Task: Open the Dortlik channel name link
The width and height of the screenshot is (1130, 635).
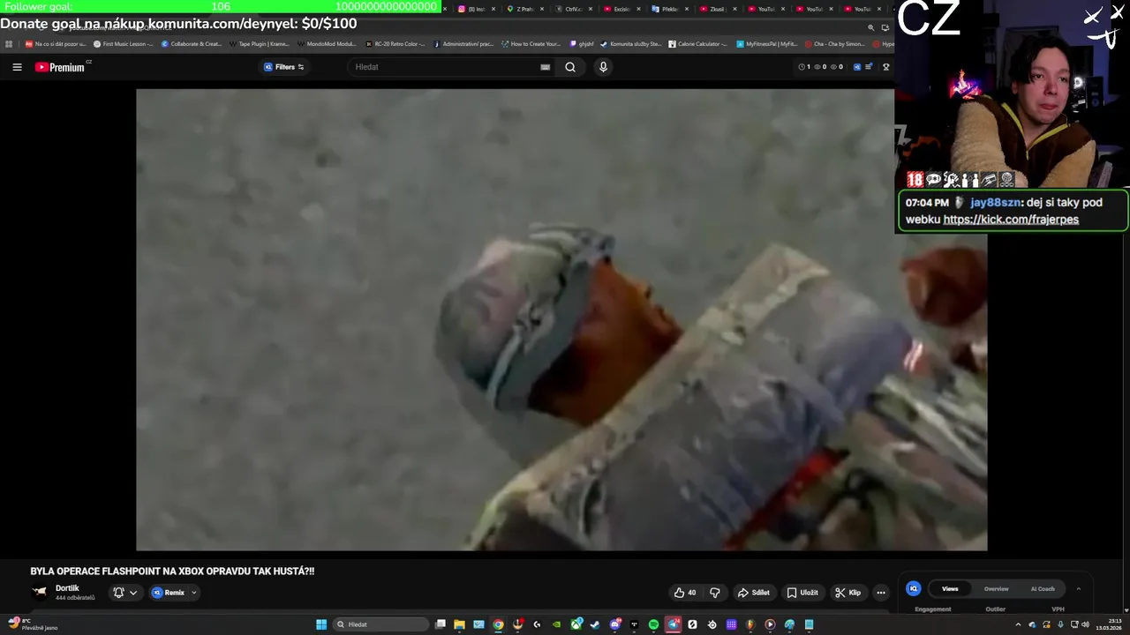Action: (67, 588)
